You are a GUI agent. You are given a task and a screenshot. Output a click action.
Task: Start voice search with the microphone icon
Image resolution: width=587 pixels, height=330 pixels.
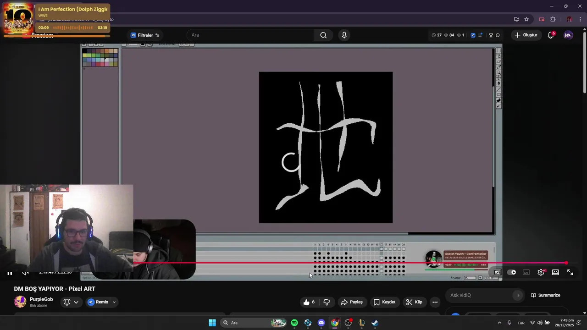pos(344,35)
